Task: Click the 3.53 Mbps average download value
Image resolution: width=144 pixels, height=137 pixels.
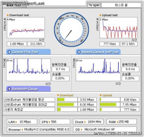Action: point(87,100)
